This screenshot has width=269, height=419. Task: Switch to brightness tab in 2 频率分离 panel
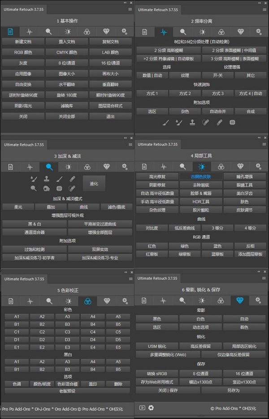[x=202, y=32]
